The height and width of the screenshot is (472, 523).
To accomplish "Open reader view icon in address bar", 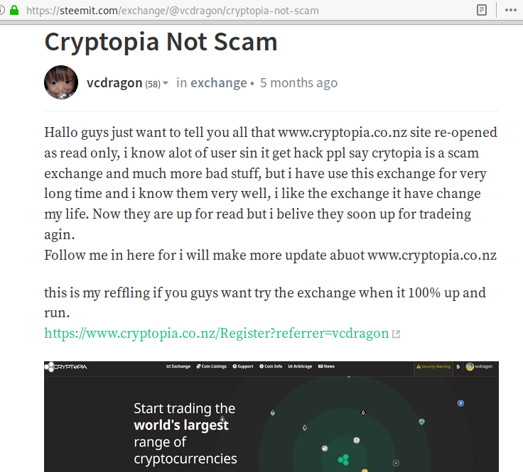I will pos(481,10).
